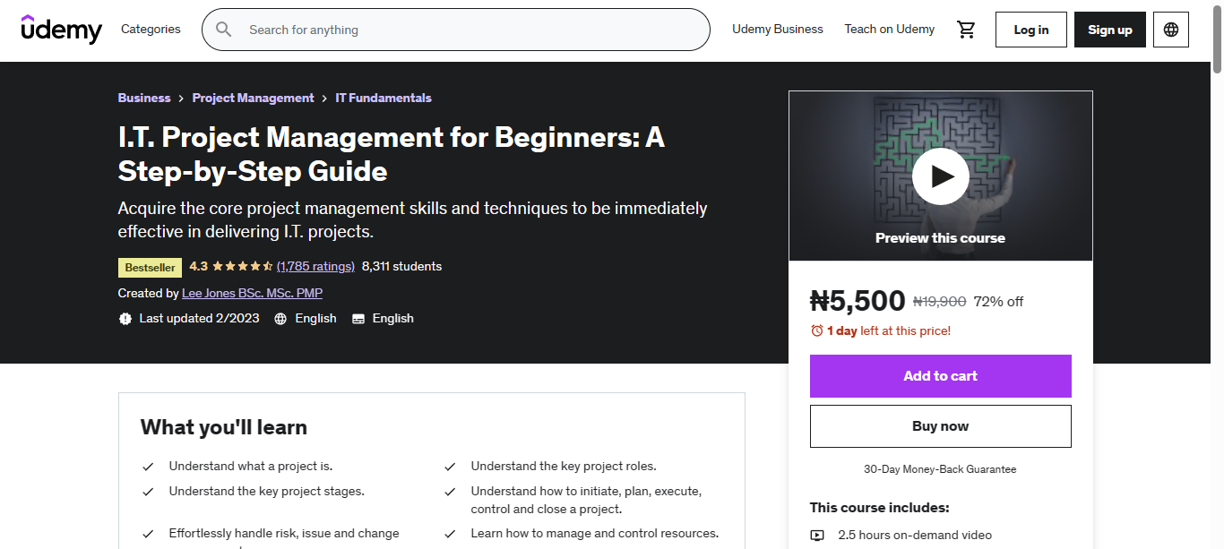Viewport: 1224px width, 549px height.
Task: Click the Buy now button
Action: pos(941,426)
